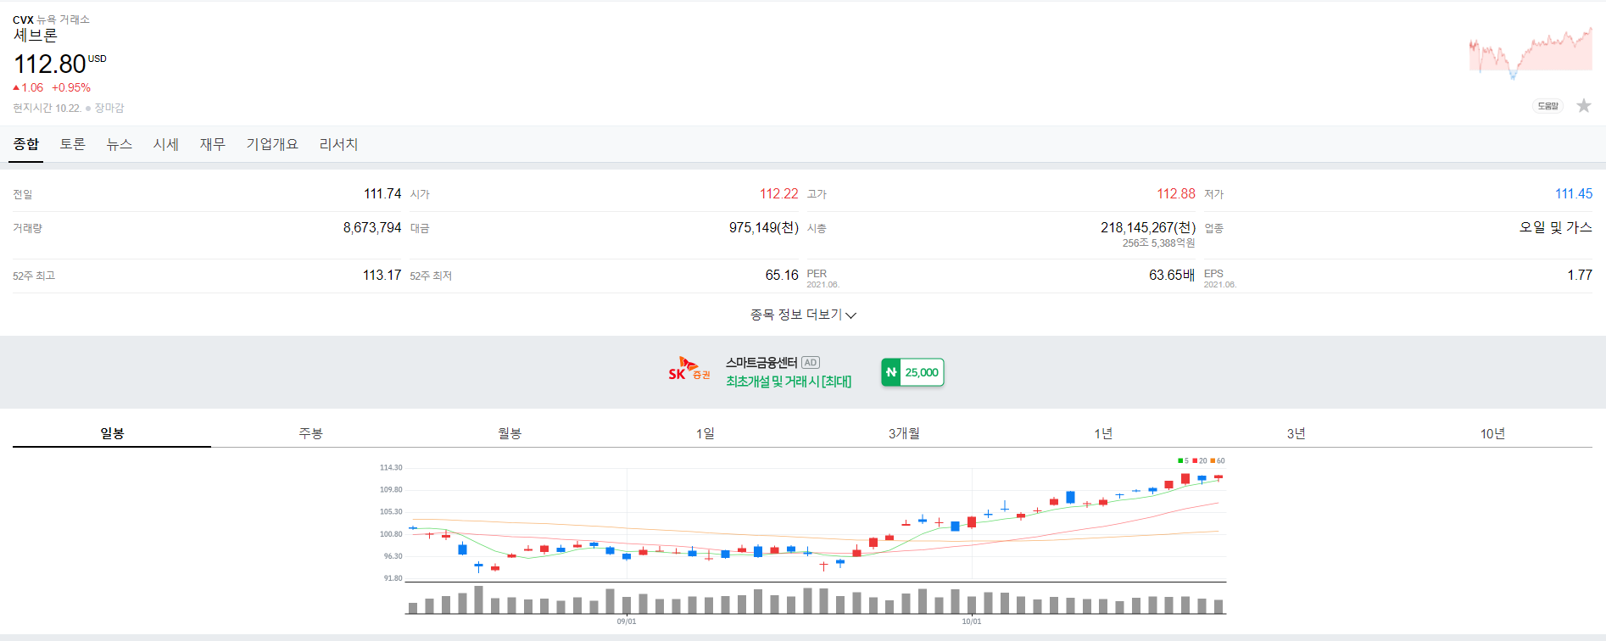The image size is (1606, 641).
Task: Click the AD label icon
Action: point(811,362)
